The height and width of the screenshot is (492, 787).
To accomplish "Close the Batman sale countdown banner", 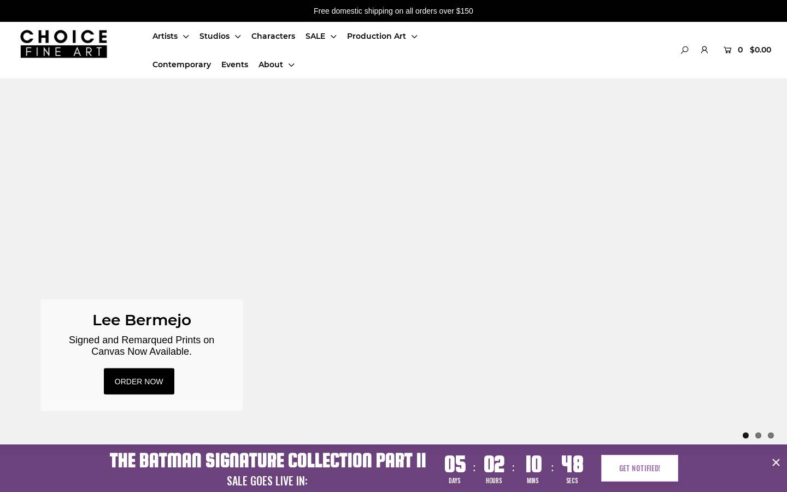I will 776,462.
